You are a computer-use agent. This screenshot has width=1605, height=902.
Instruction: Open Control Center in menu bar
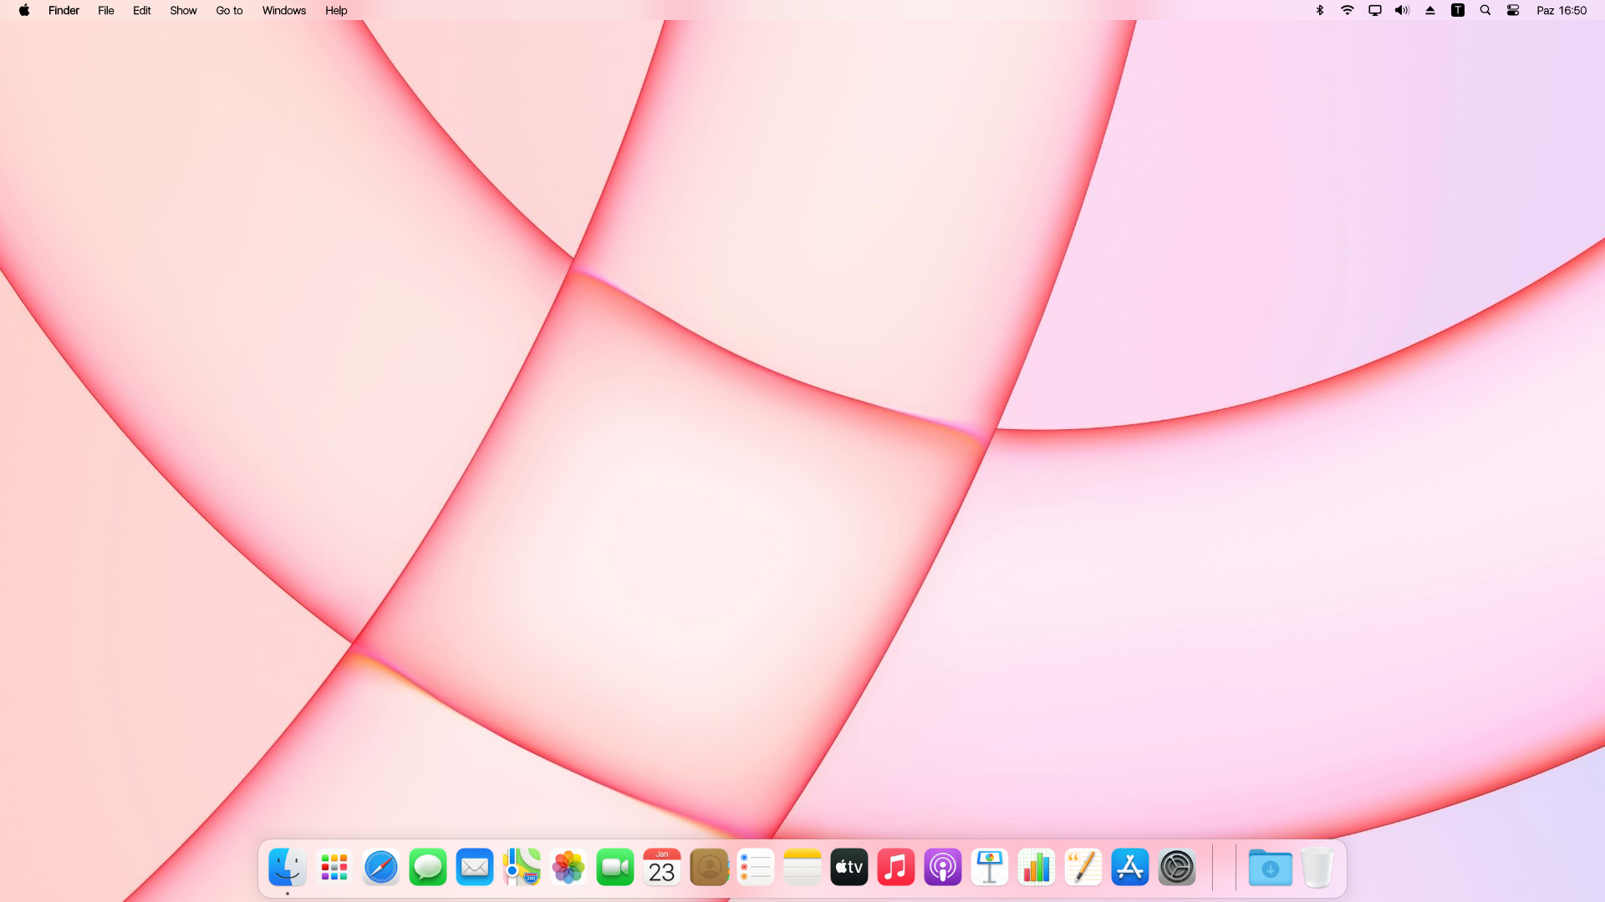(1513, 10)
